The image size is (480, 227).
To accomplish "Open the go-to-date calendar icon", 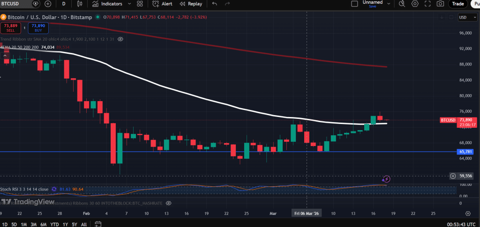I will tap(97, 224).
